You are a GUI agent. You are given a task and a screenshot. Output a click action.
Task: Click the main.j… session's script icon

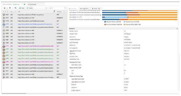click(x=4, y=55)
